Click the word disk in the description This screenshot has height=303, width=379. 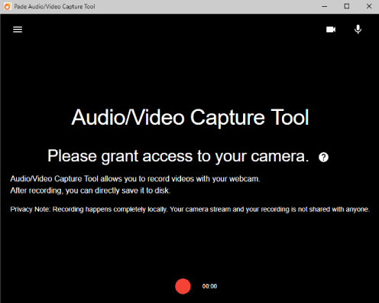pyautogui.click(x=162, y=191)
